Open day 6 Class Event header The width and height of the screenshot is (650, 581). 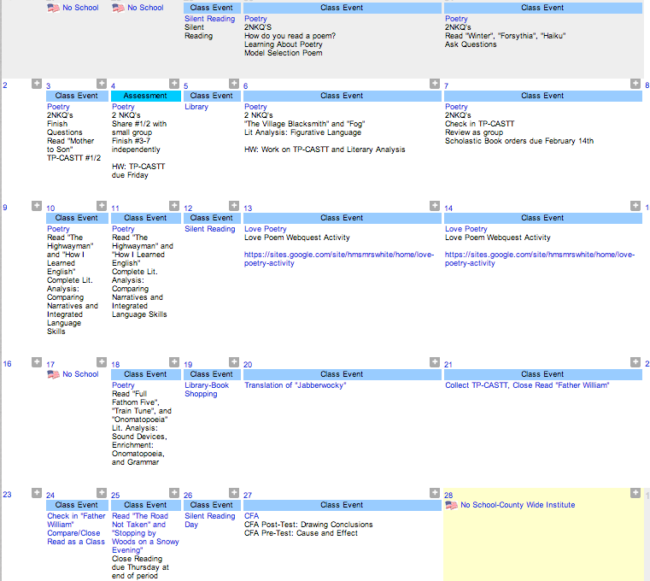342,96
